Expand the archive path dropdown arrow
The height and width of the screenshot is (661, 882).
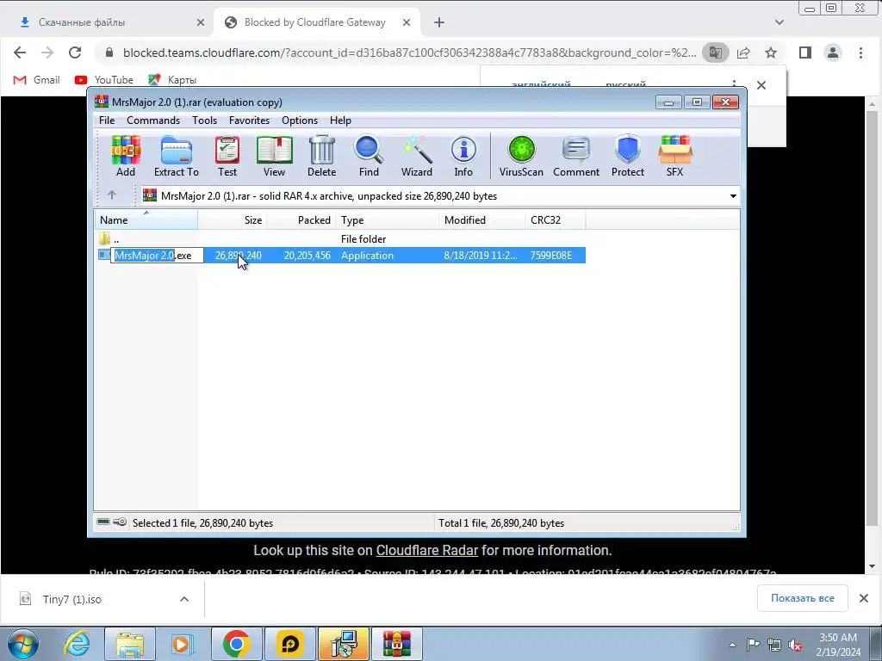click(x=733, y=196)
